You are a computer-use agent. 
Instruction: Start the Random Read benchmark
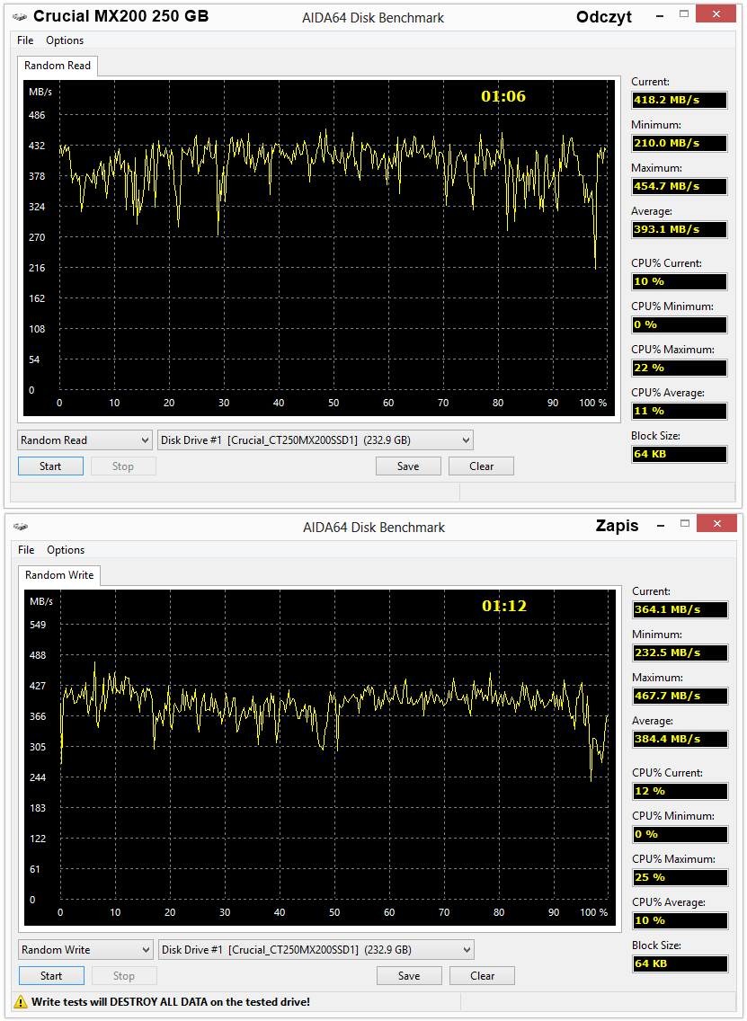(x=51, y=466)
